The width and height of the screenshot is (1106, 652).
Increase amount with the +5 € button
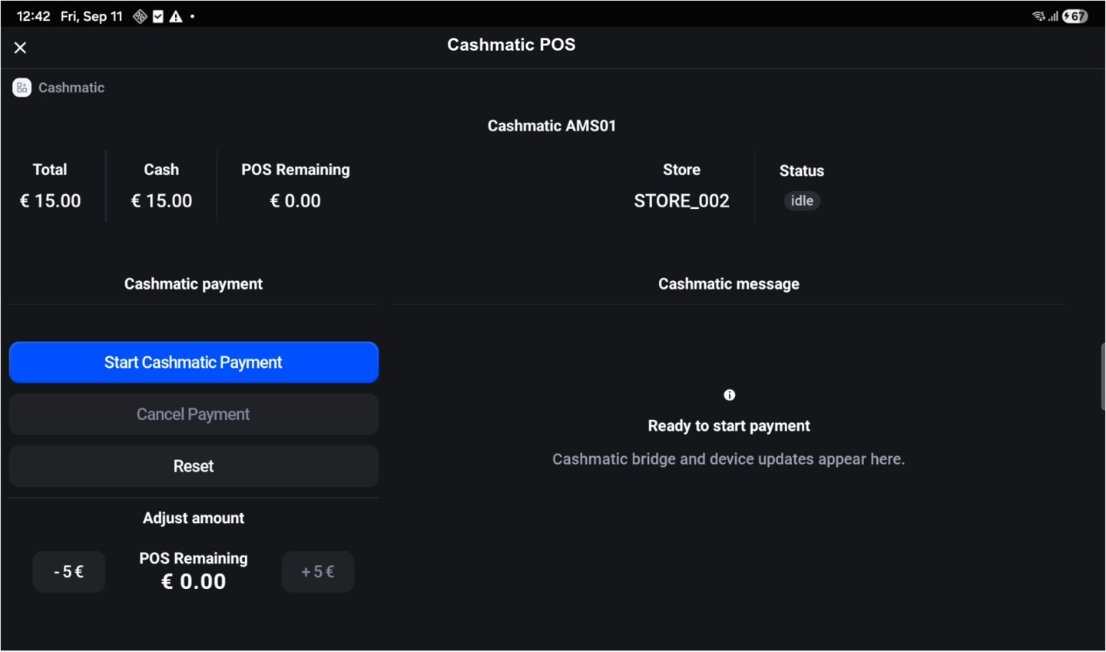318,572
